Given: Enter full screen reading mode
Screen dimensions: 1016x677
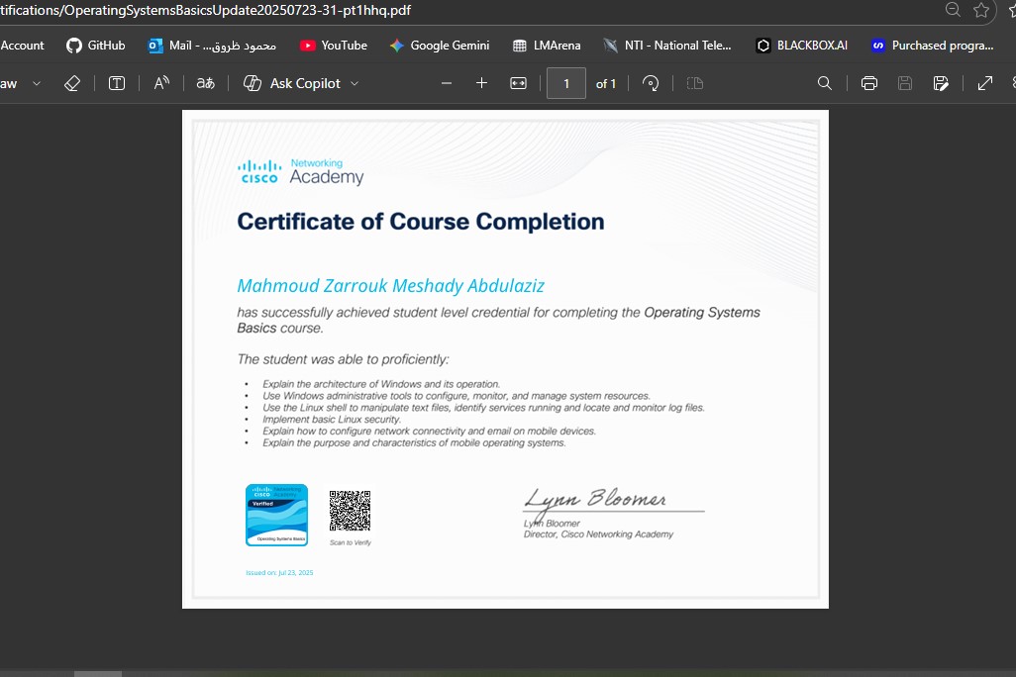Looking at the screenshot, I should click(984, 83).
